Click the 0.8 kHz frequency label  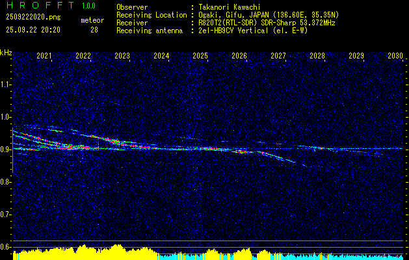6,182
